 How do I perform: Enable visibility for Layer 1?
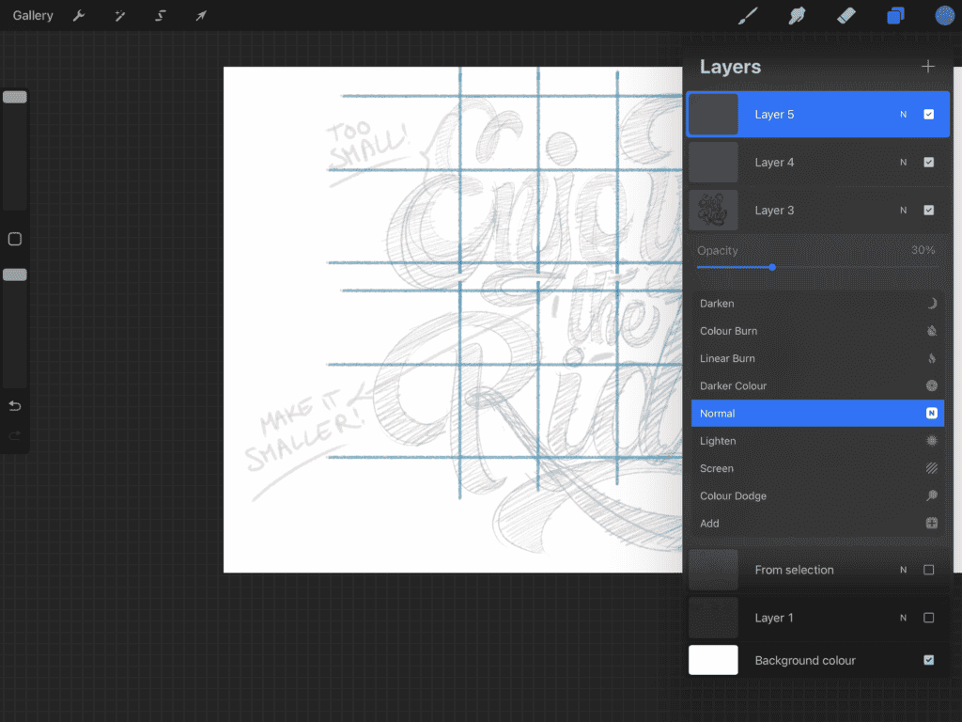click(x=928, y=618)
